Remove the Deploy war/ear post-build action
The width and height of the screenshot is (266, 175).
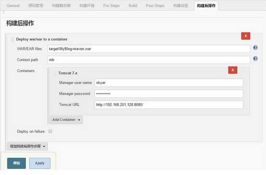click(246, 36)
